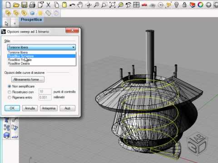218x163 pixels.
Task: Click the Allineamento forme button
Action: pyautogui.click(x=28, y=79)
